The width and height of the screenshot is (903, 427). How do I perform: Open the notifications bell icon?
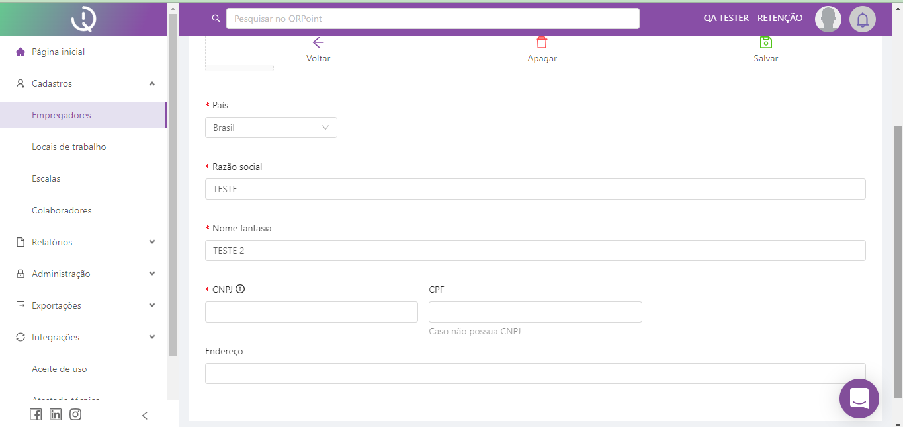click(x=862, y=19)
